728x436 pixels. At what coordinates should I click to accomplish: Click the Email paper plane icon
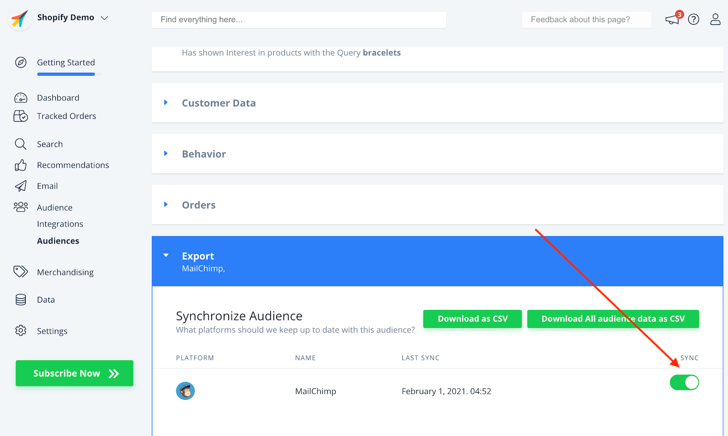20,186
